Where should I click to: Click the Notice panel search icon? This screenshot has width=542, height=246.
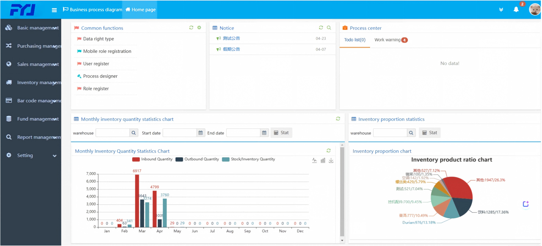[329, 27]
